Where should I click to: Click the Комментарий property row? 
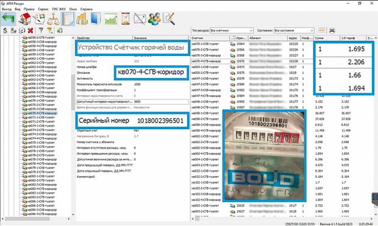click(132, 177)
